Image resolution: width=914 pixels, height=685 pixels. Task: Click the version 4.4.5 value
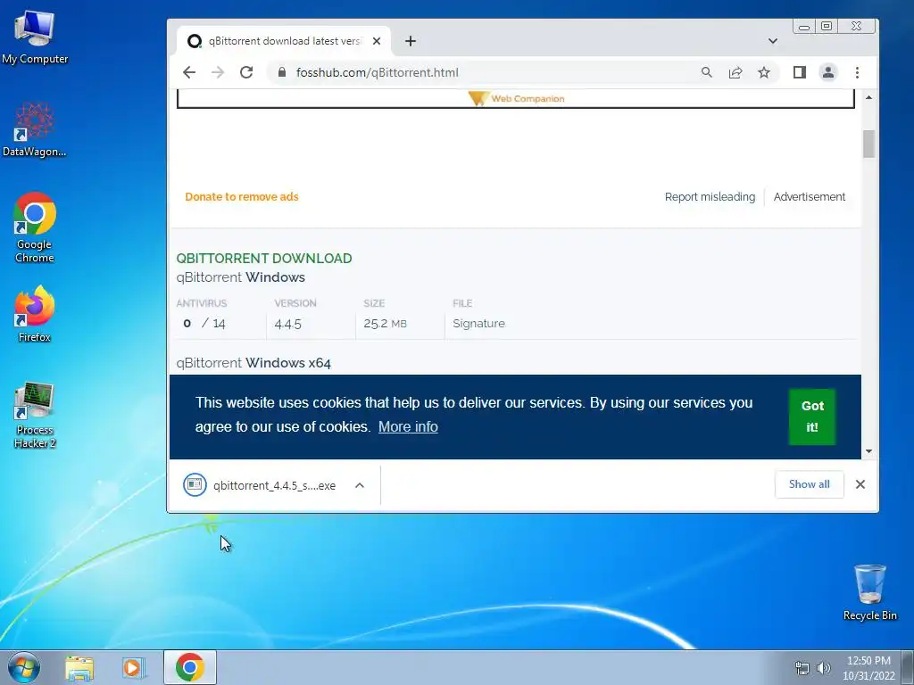pyautogui.click(x=287, y=324)
